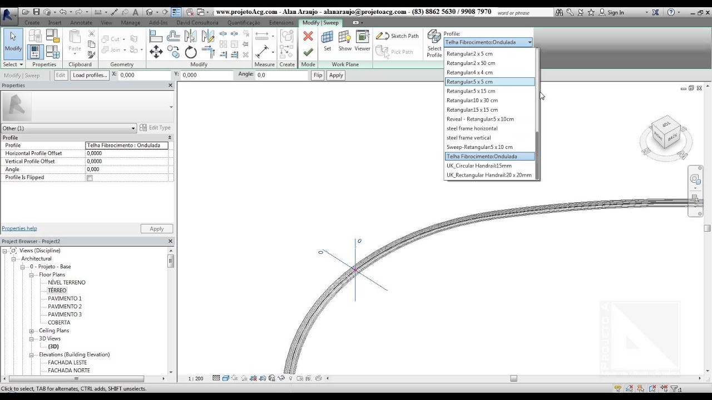Choose steel frame horizontal from the list
The image size is (712, 400).
(490, 128)
